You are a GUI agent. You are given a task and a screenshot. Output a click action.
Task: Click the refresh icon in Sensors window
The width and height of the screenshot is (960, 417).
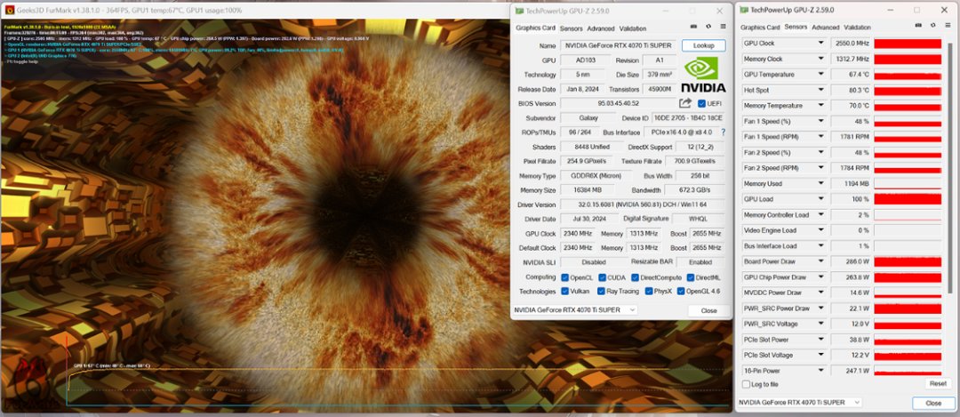(932, 27)
